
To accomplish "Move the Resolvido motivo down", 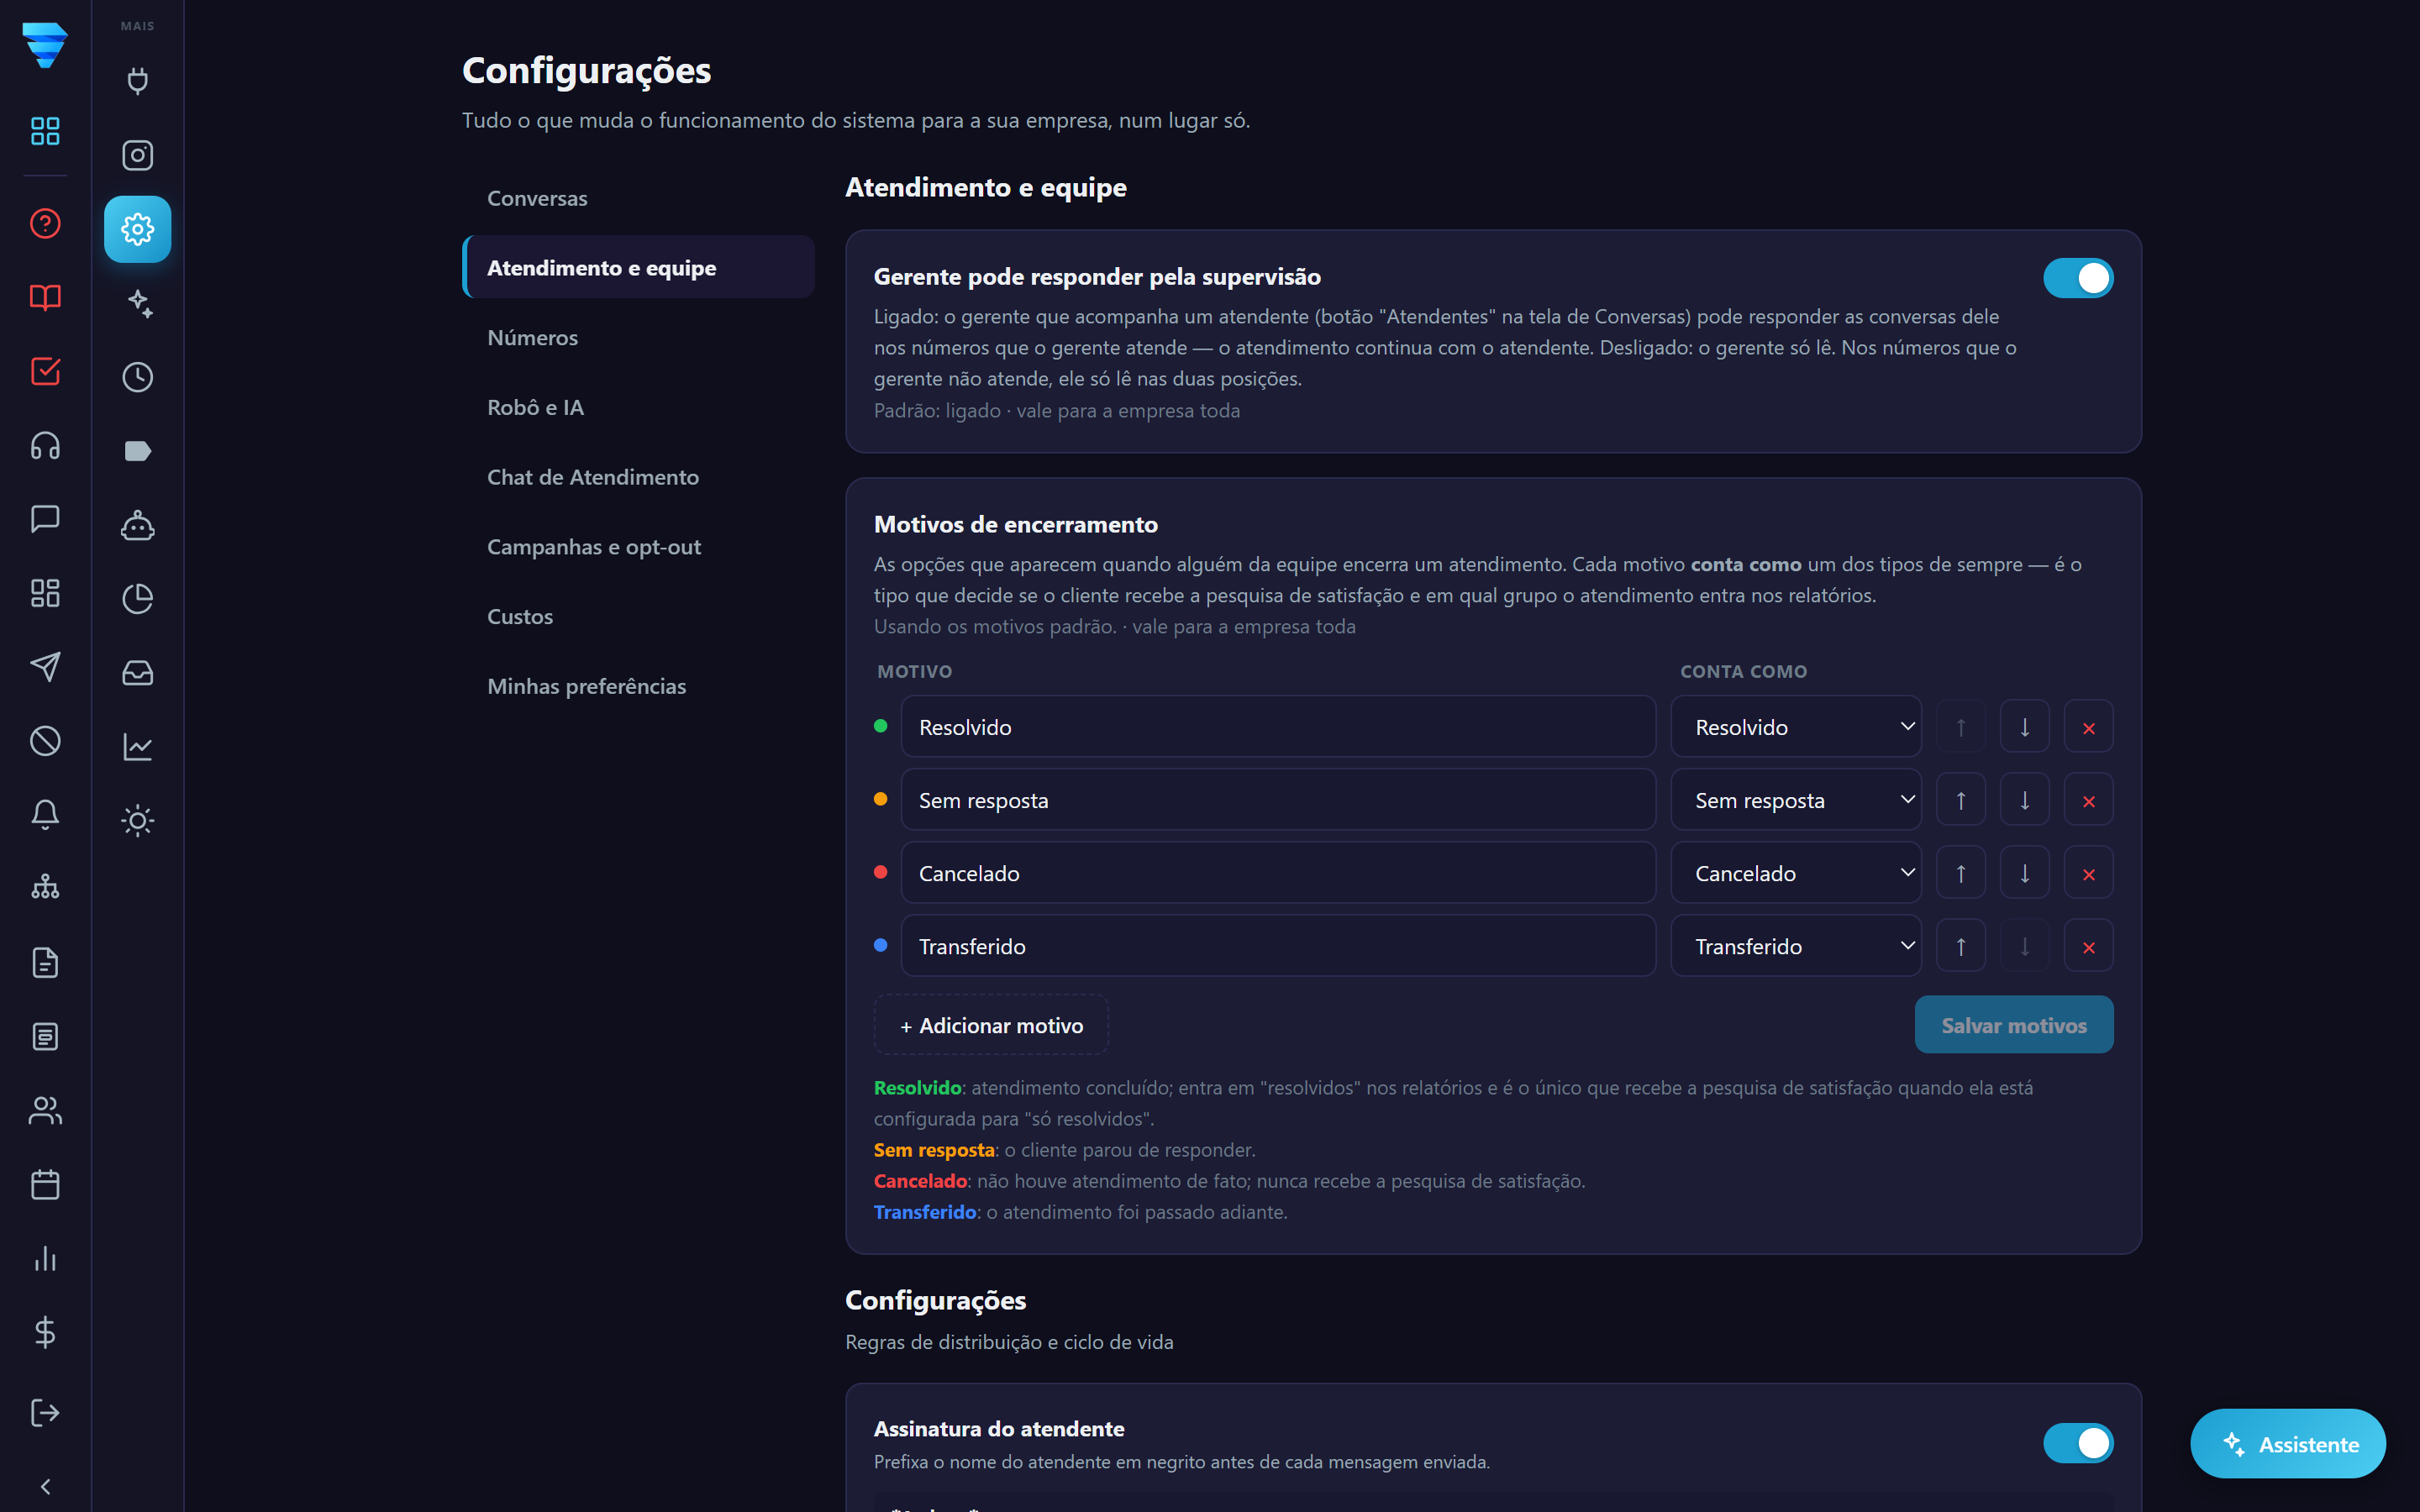I will click(2024, 727).
